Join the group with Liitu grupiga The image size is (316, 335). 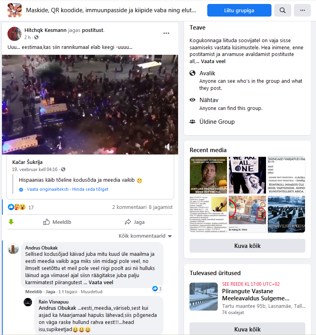click(x=239, y=10)
